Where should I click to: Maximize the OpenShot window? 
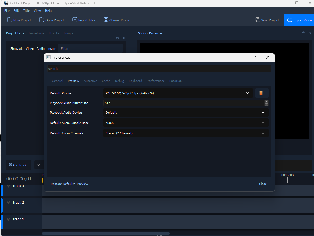pyautogui.click(x=297, y=3)
